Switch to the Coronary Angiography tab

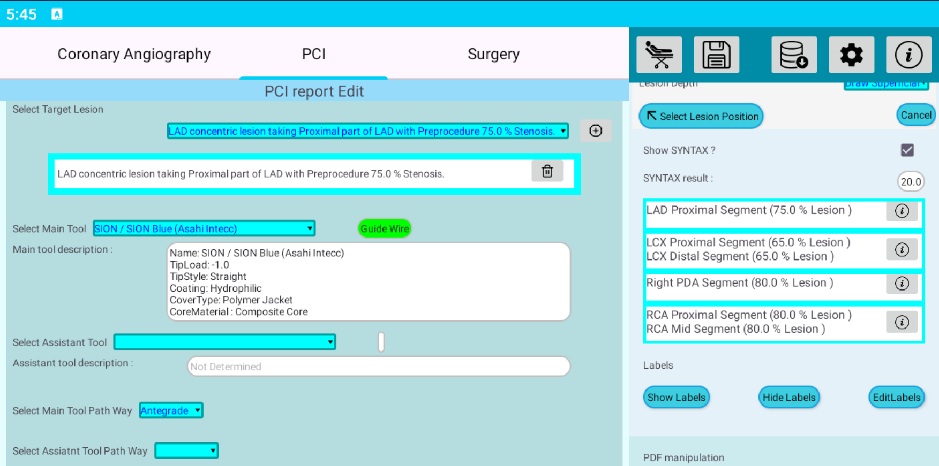(x=134, y=54)
